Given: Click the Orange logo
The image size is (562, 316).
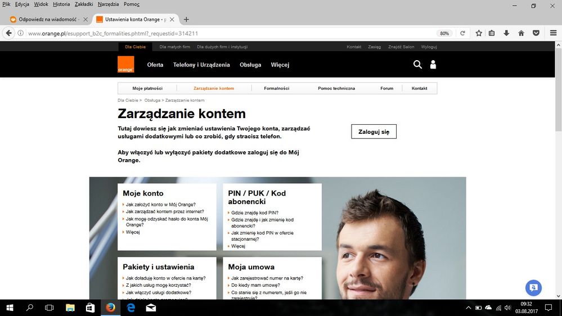Looking at the screenshot, I should click(x=126, y=64).
